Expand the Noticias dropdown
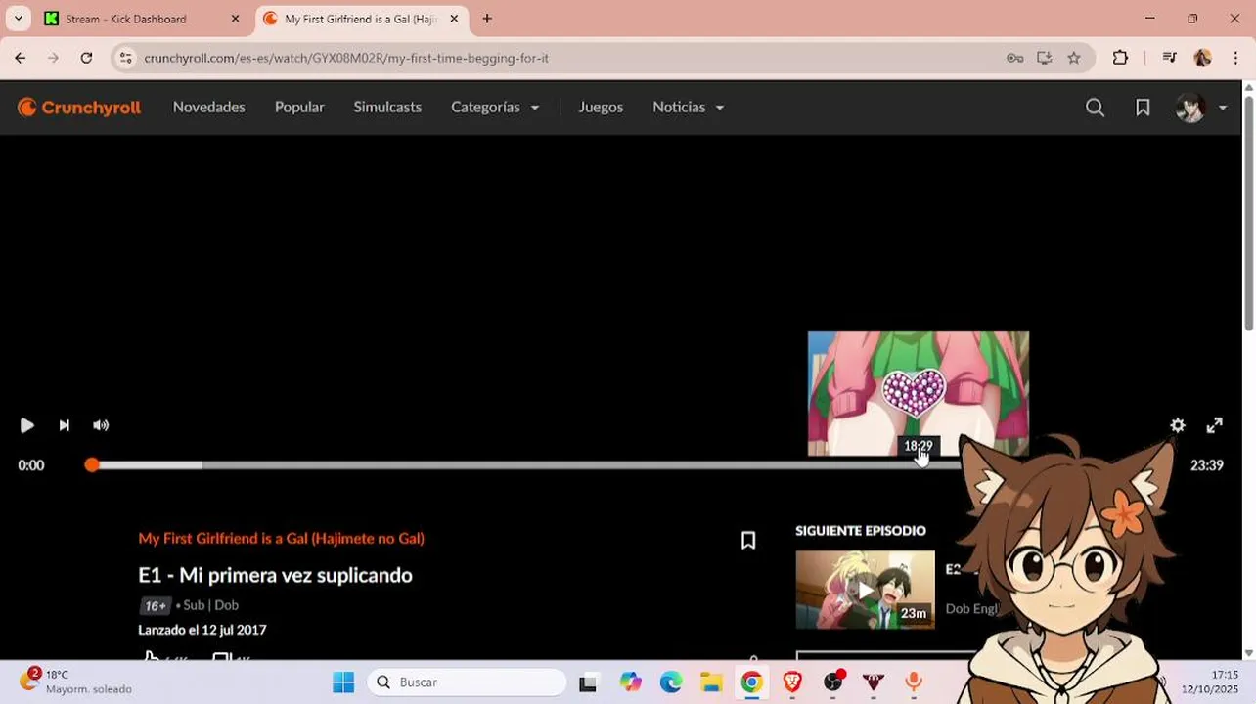Image resolution: width=1256 pixels, height=704 pixels. 688,108
